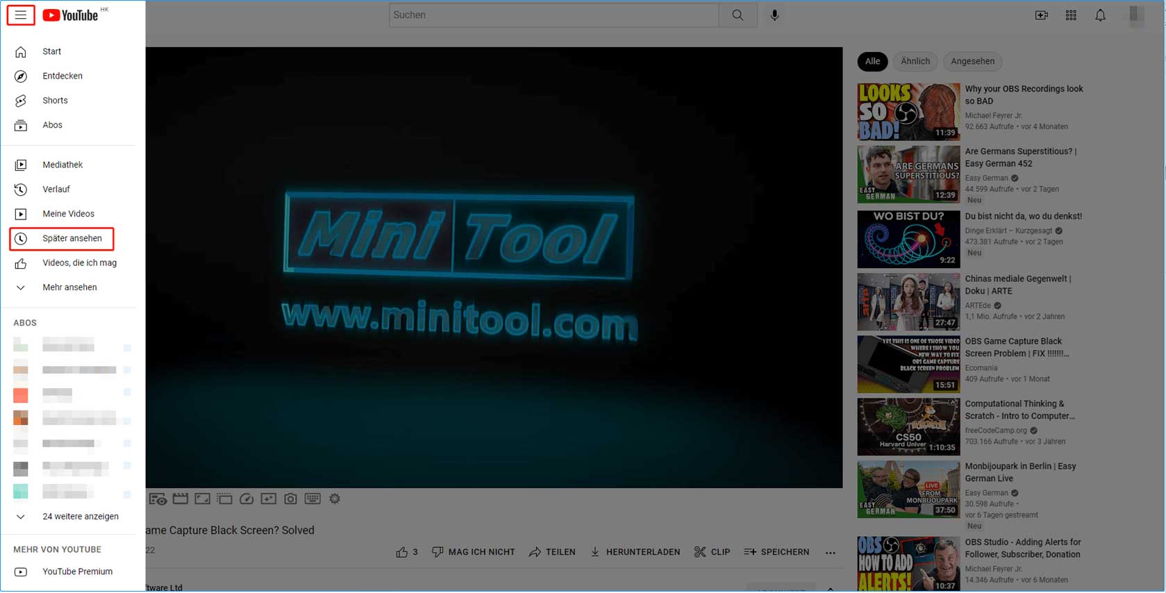Click the freeCodeCamp.org channel name
This screenshot has height=593, width=1166.
[995, 431]
